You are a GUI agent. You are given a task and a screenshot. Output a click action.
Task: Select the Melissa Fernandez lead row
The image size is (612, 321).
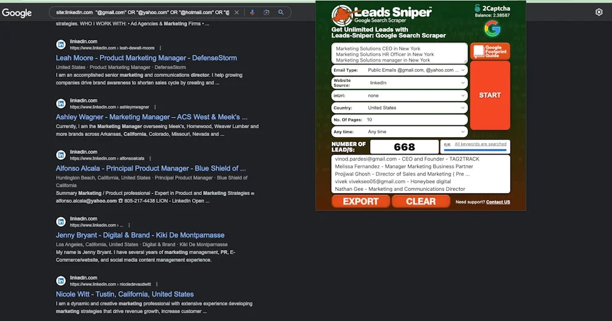coord(404,166)
